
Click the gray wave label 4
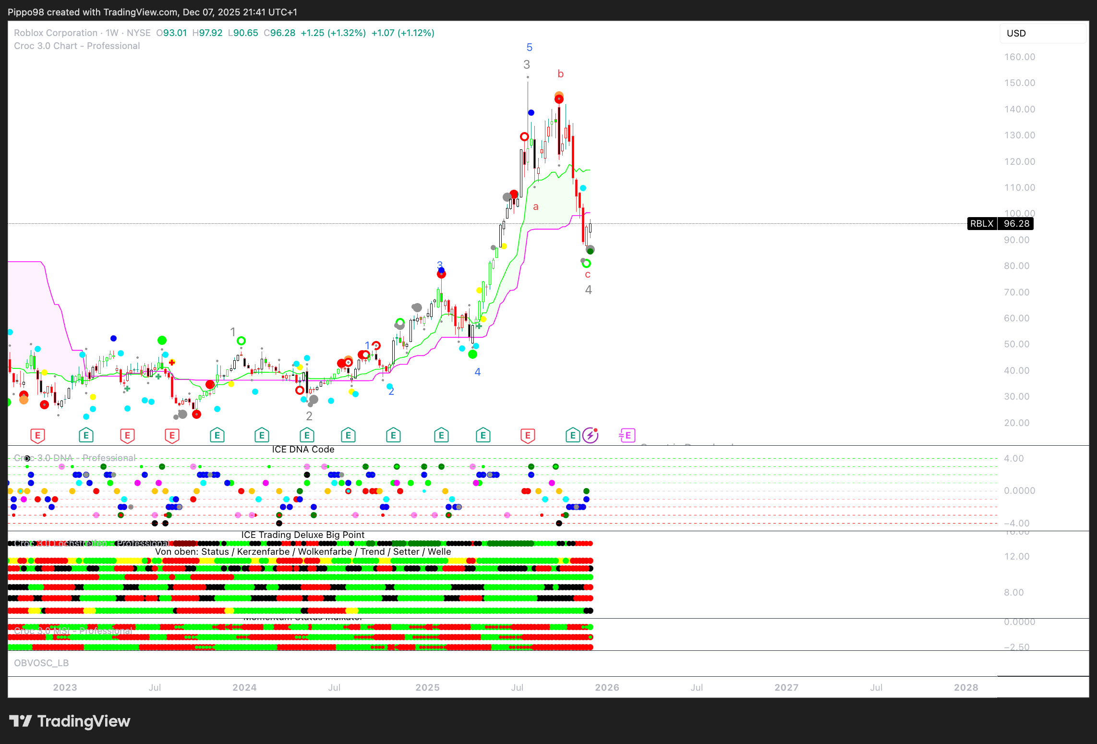588,290
